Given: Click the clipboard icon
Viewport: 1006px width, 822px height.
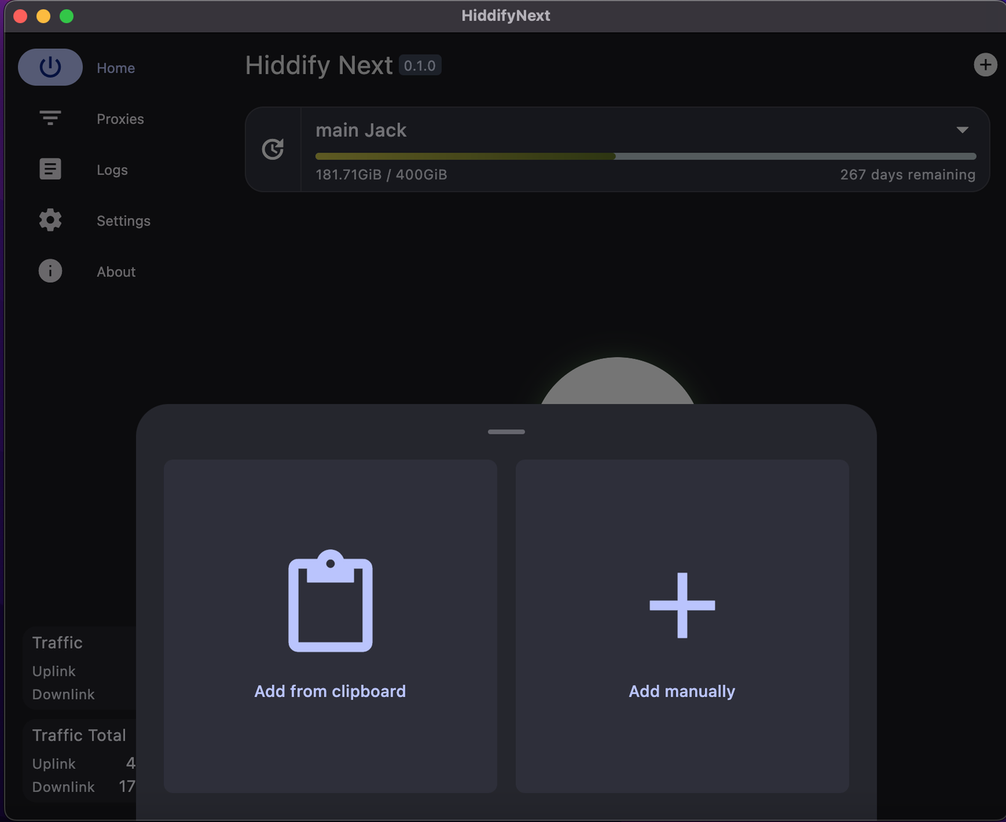Looking at the screenshot, I should click(x=331, y=600).
